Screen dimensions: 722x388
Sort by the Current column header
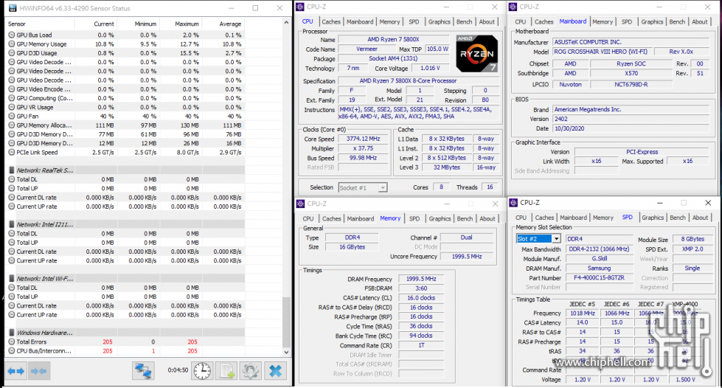(96, 24)
